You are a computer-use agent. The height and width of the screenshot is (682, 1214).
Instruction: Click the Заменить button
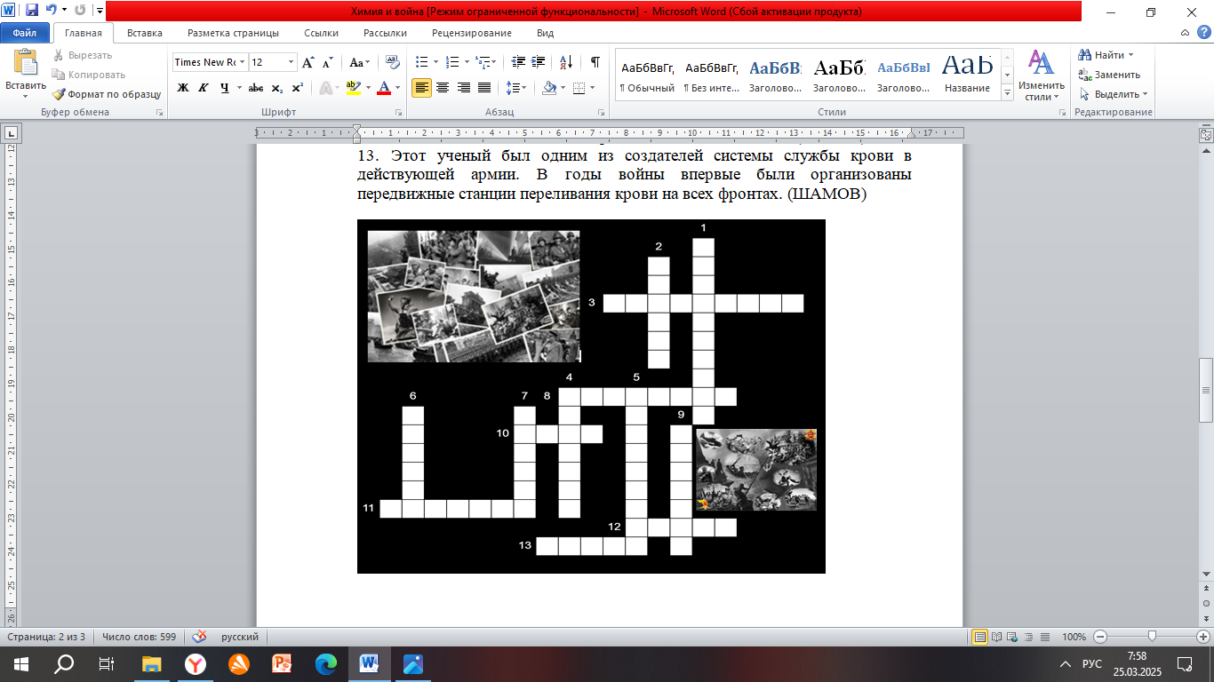point(1111,75)
